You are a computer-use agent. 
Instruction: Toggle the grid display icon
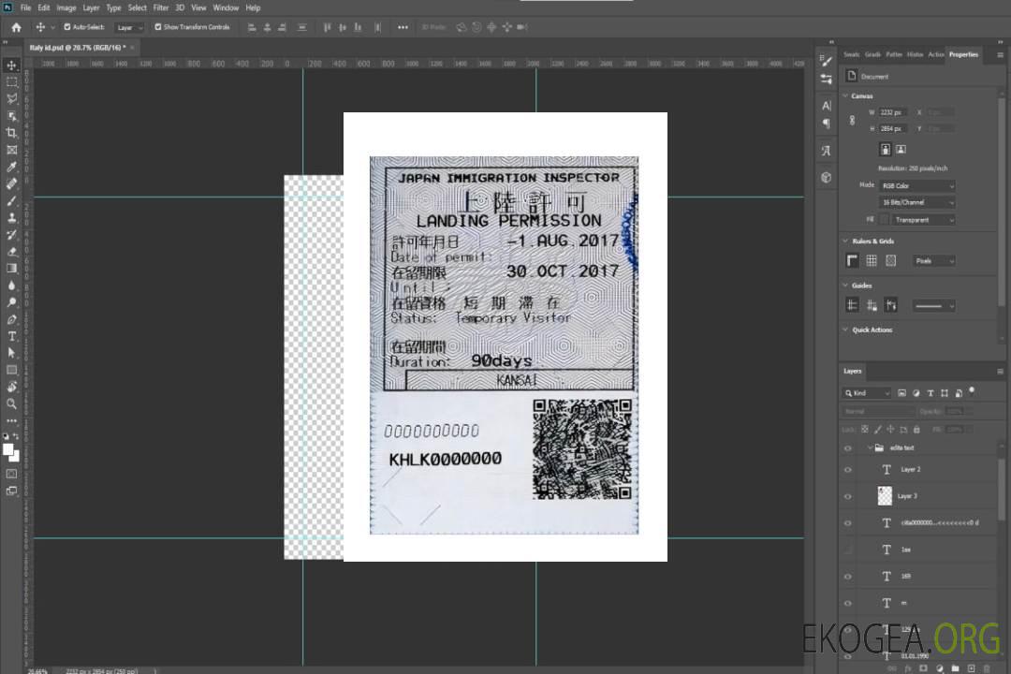tap(872, 260)
